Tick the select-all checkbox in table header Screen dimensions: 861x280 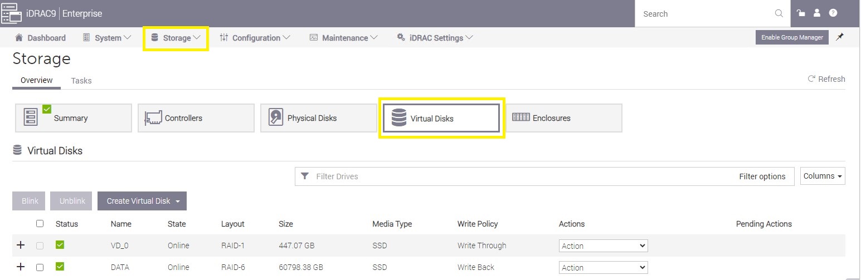[x=40, y=224]
